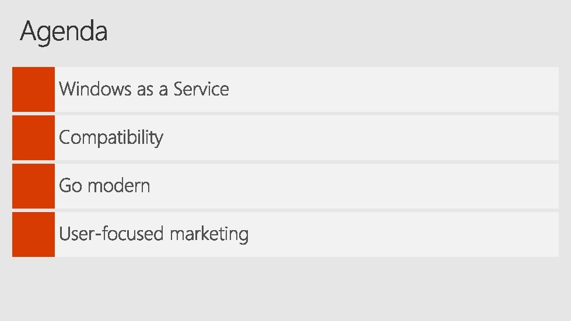
Task: Select the Compatibility agenda text
Action: click(111, 138)
